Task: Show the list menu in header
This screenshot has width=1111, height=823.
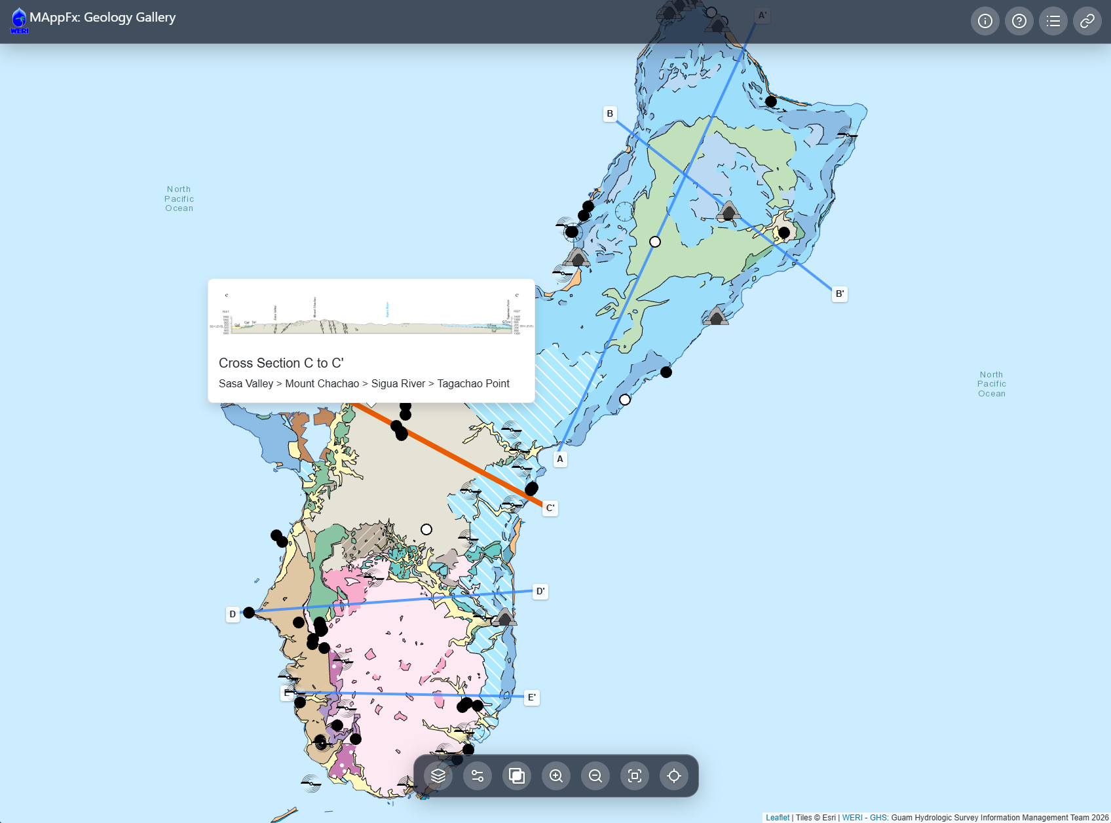Action: (x=1053, y=21)
